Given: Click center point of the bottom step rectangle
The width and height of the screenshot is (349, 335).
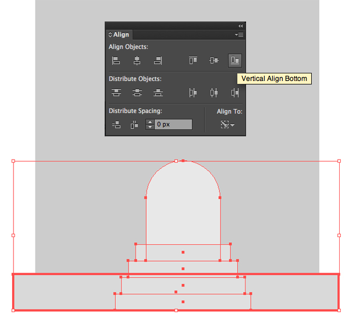Looking at the screenshot, I should pyautogui.click(x=183, y=302).
